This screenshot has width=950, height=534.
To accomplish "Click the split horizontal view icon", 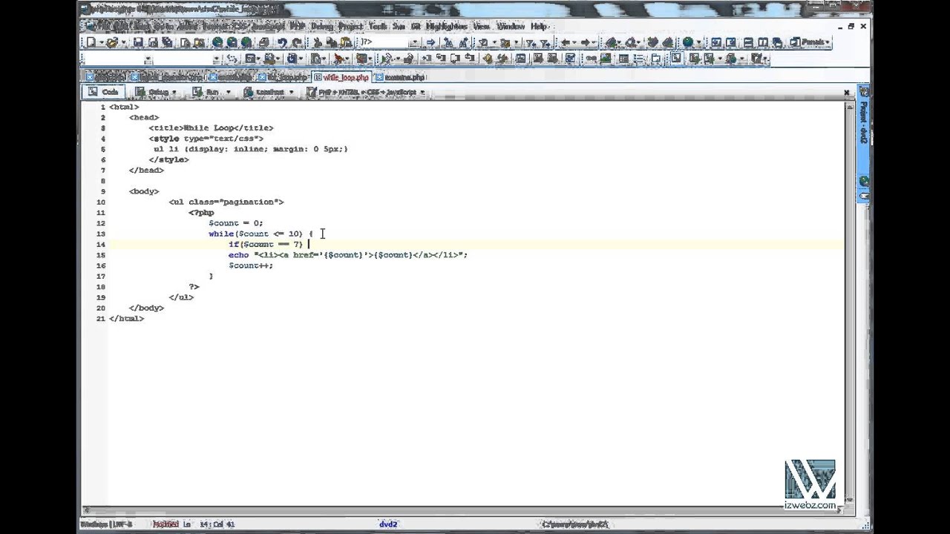I will pyautogui.click(x=748, y=42).
